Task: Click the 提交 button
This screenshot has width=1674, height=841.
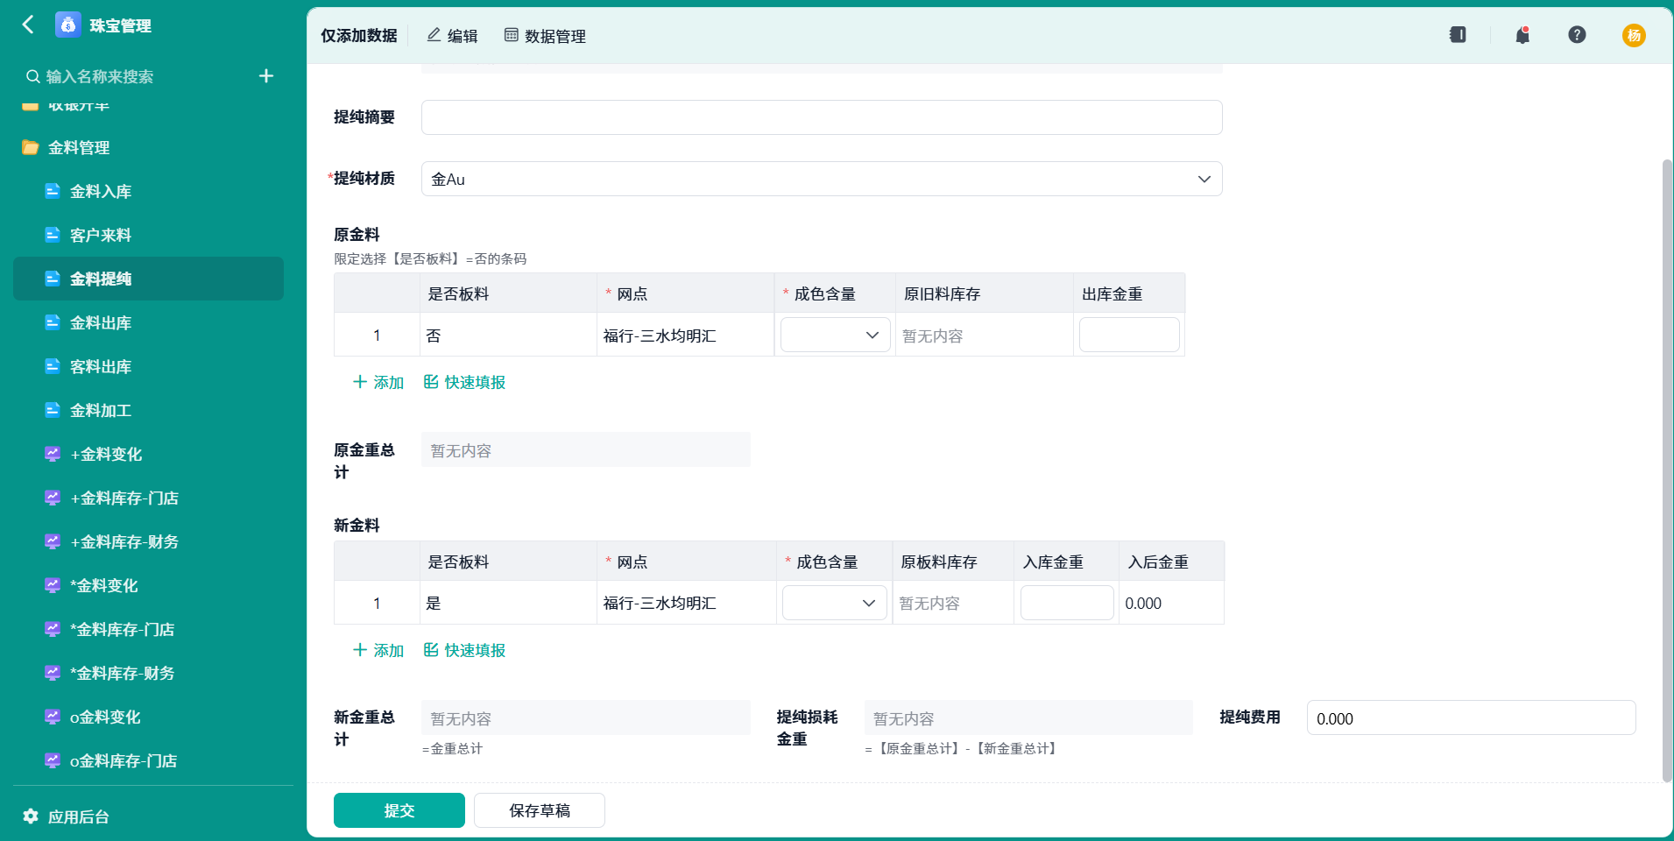Action: pos(399,810)
